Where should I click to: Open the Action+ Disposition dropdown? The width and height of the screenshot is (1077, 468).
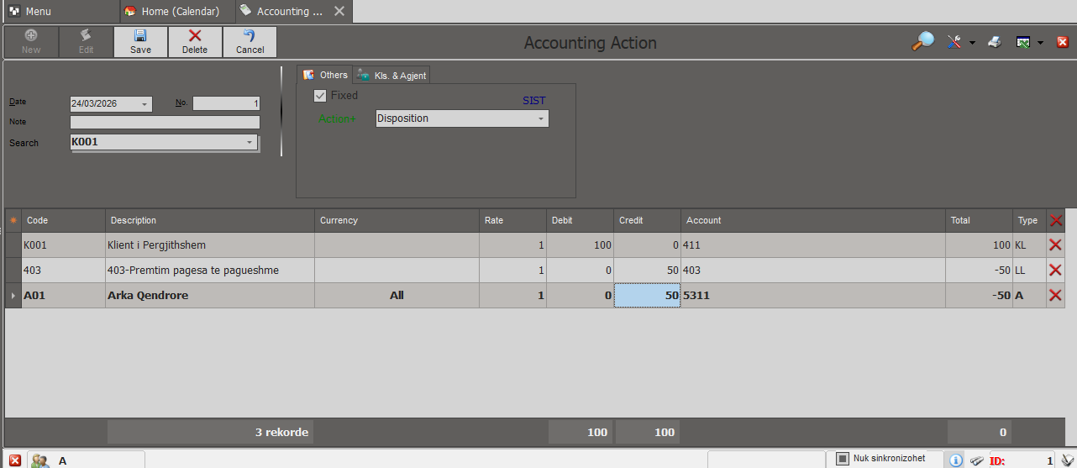click(x=541, y=119)
